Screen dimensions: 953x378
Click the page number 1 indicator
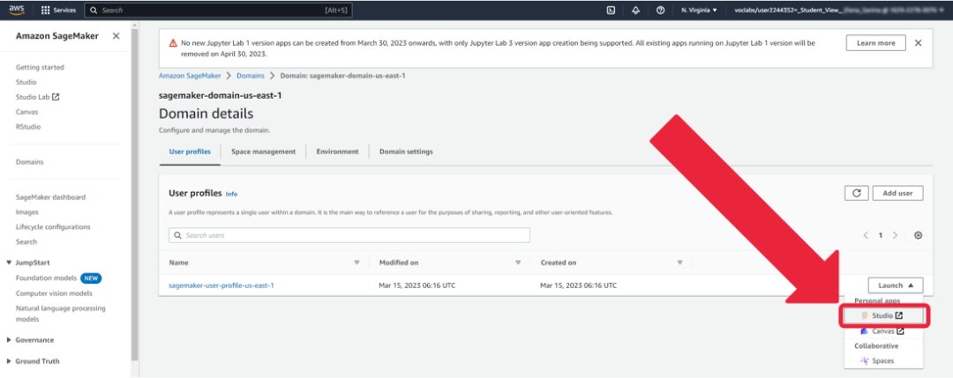click(x=880, y=235)
